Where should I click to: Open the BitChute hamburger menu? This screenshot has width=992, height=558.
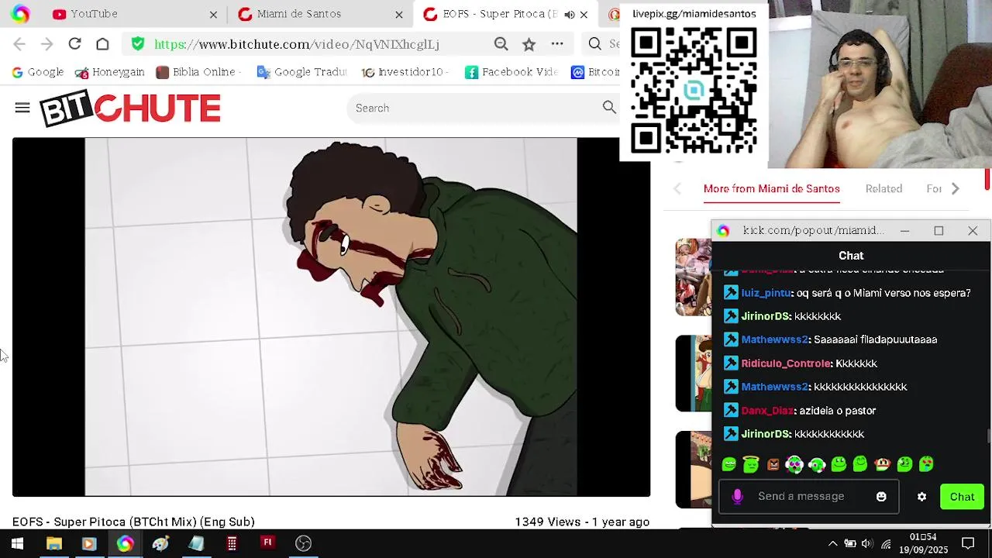tap(22, 108)
